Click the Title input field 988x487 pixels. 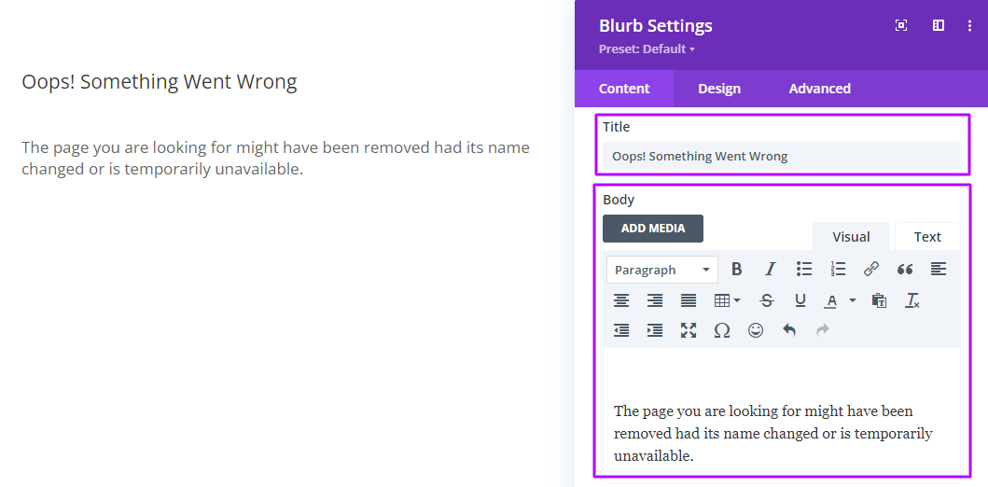click(781, 156)
